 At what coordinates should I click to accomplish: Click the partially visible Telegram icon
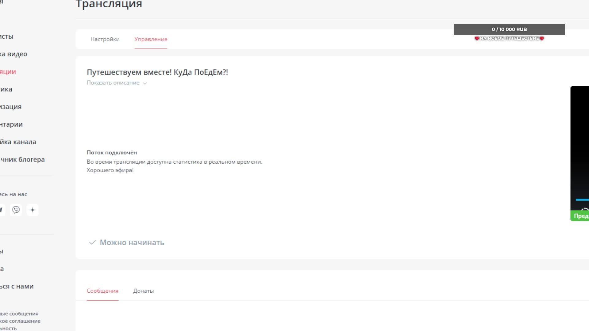2,210
